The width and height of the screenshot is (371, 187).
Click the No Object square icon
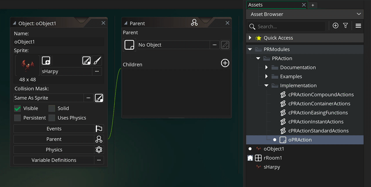click(130, 45)
